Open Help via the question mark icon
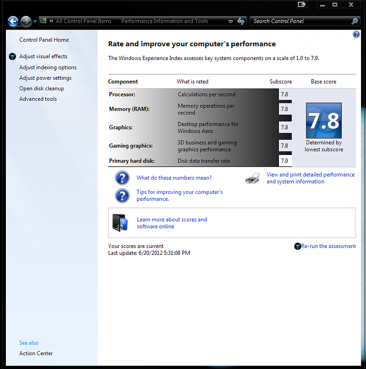 356,34
